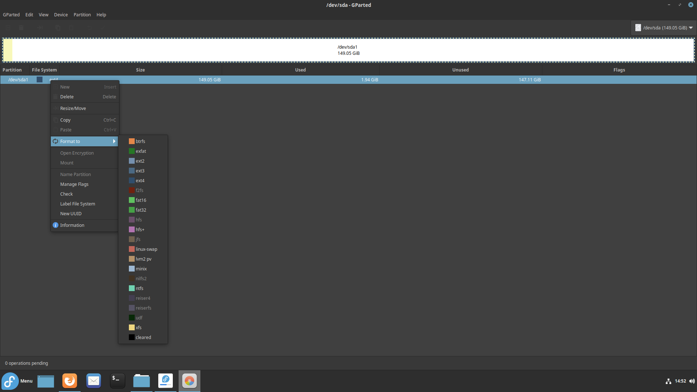Format to minix
Viewport: 697px width, 392px height.
(143, 269)
